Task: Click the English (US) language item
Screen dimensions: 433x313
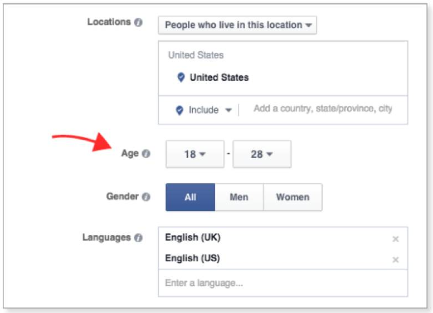Action: tap(192, 258)
